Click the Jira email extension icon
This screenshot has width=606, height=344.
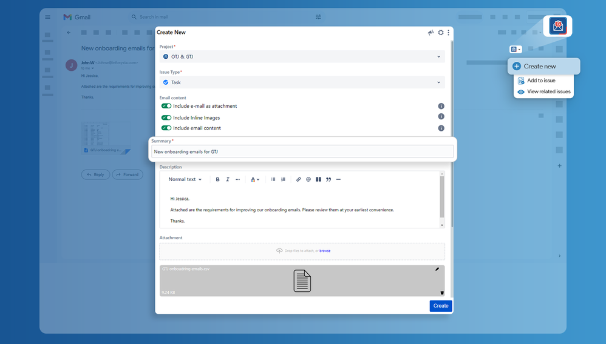coord(557,26)
